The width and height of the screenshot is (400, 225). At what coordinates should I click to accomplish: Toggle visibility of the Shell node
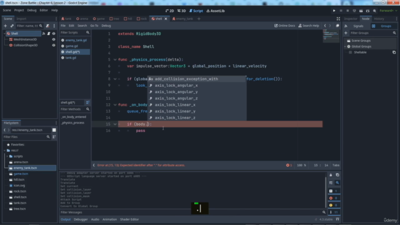54,33
